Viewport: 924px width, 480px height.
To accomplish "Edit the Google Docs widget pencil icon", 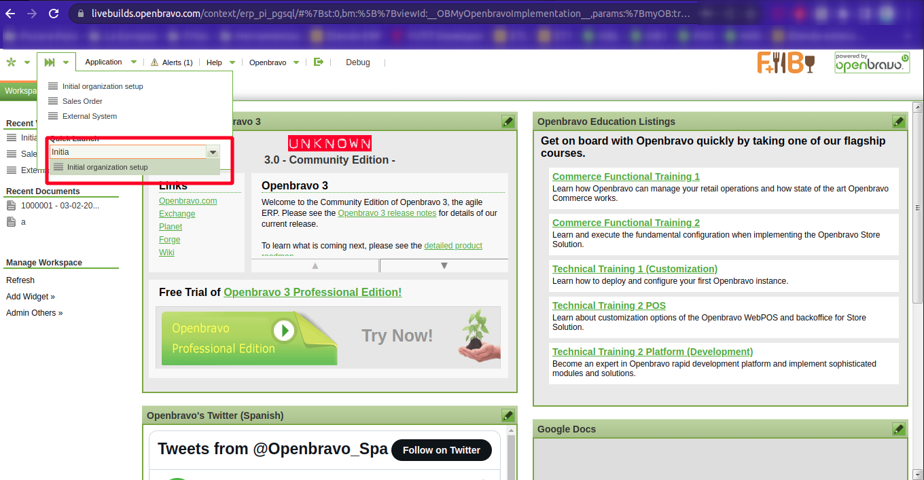I will coord(899,429).
